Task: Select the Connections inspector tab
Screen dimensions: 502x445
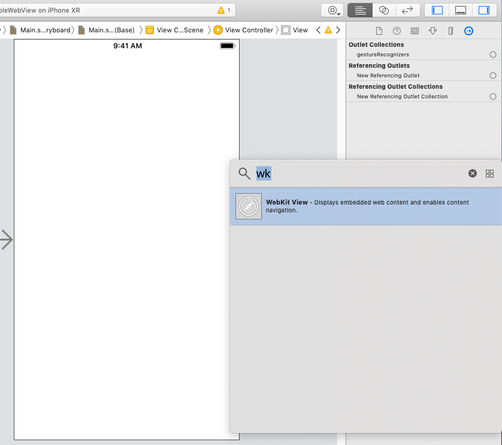Action: [468, 31]
